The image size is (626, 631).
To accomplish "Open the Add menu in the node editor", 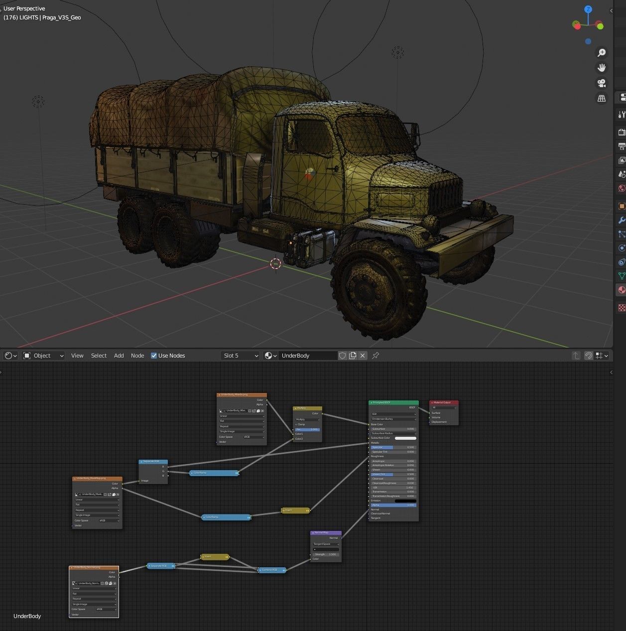I will 119,356.
